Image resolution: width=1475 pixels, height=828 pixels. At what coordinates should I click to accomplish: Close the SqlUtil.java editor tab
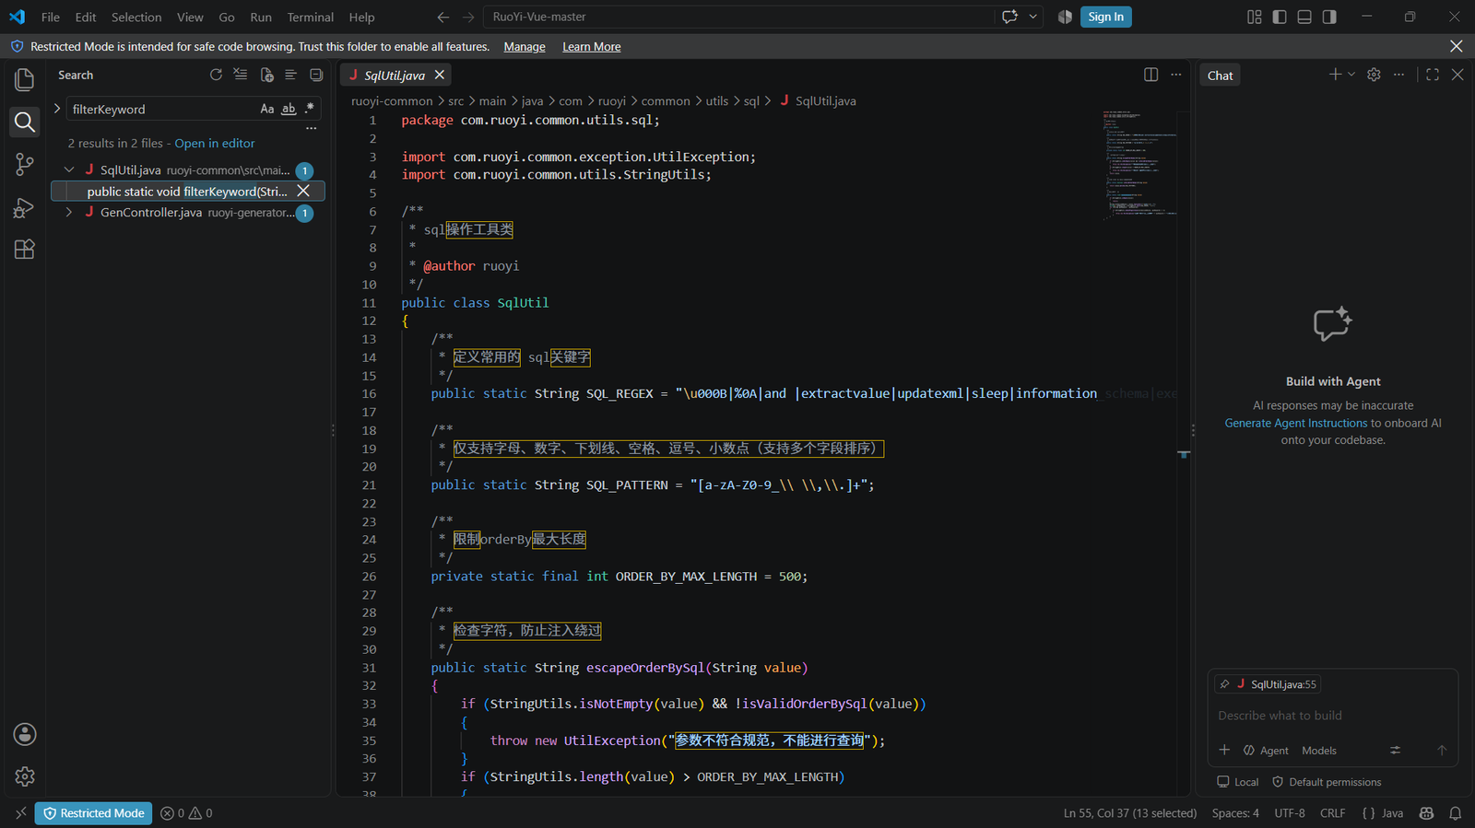440,75
